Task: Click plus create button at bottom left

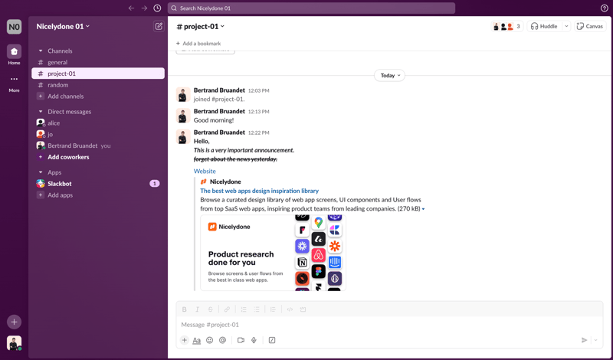Action: pos(14,322)
